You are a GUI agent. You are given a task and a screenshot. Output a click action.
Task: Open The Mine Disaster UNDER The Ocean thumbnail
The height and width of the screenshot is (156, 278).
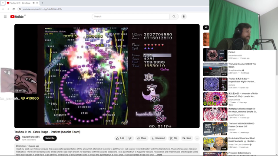[215, 69]
